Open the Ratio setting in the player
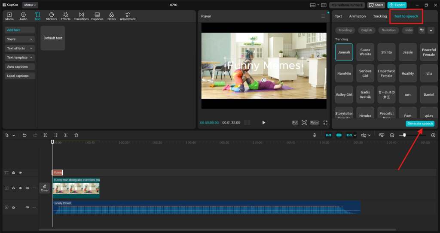 pos(314,123)
